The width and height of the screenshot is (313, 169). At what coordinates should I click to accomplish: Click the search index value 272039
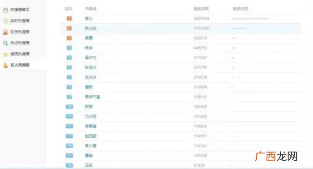(200, 77)
